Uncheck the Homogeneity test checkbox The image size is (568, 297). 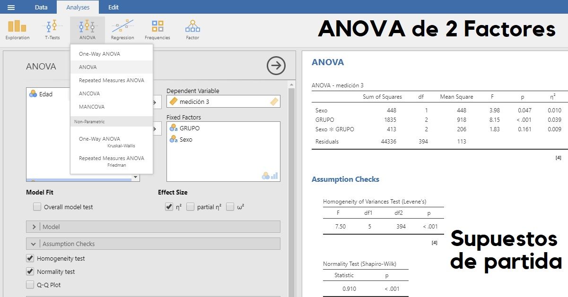coord(30,258)
